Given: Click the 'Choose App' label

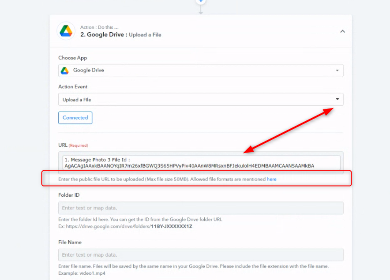Looking at the screenshot, I should (73, 58).
